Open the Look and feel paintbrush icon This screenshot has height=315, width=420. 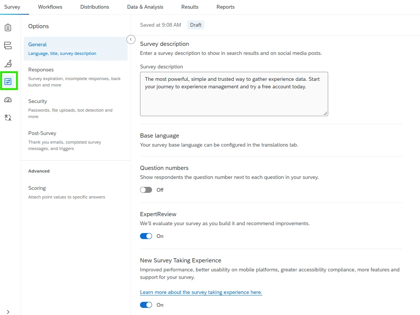[x=8, y=64]
